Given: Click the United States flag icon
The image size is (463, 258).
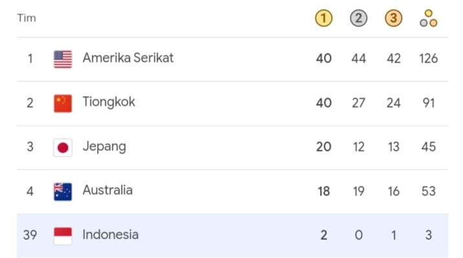Looking at the screenshot, I should click(x=63, y=59).
